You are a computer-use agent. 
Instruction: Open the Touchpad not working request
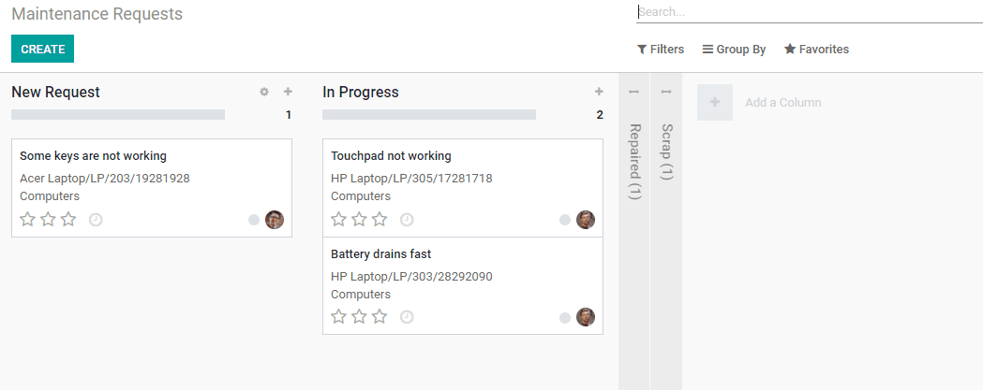point(391,156)
